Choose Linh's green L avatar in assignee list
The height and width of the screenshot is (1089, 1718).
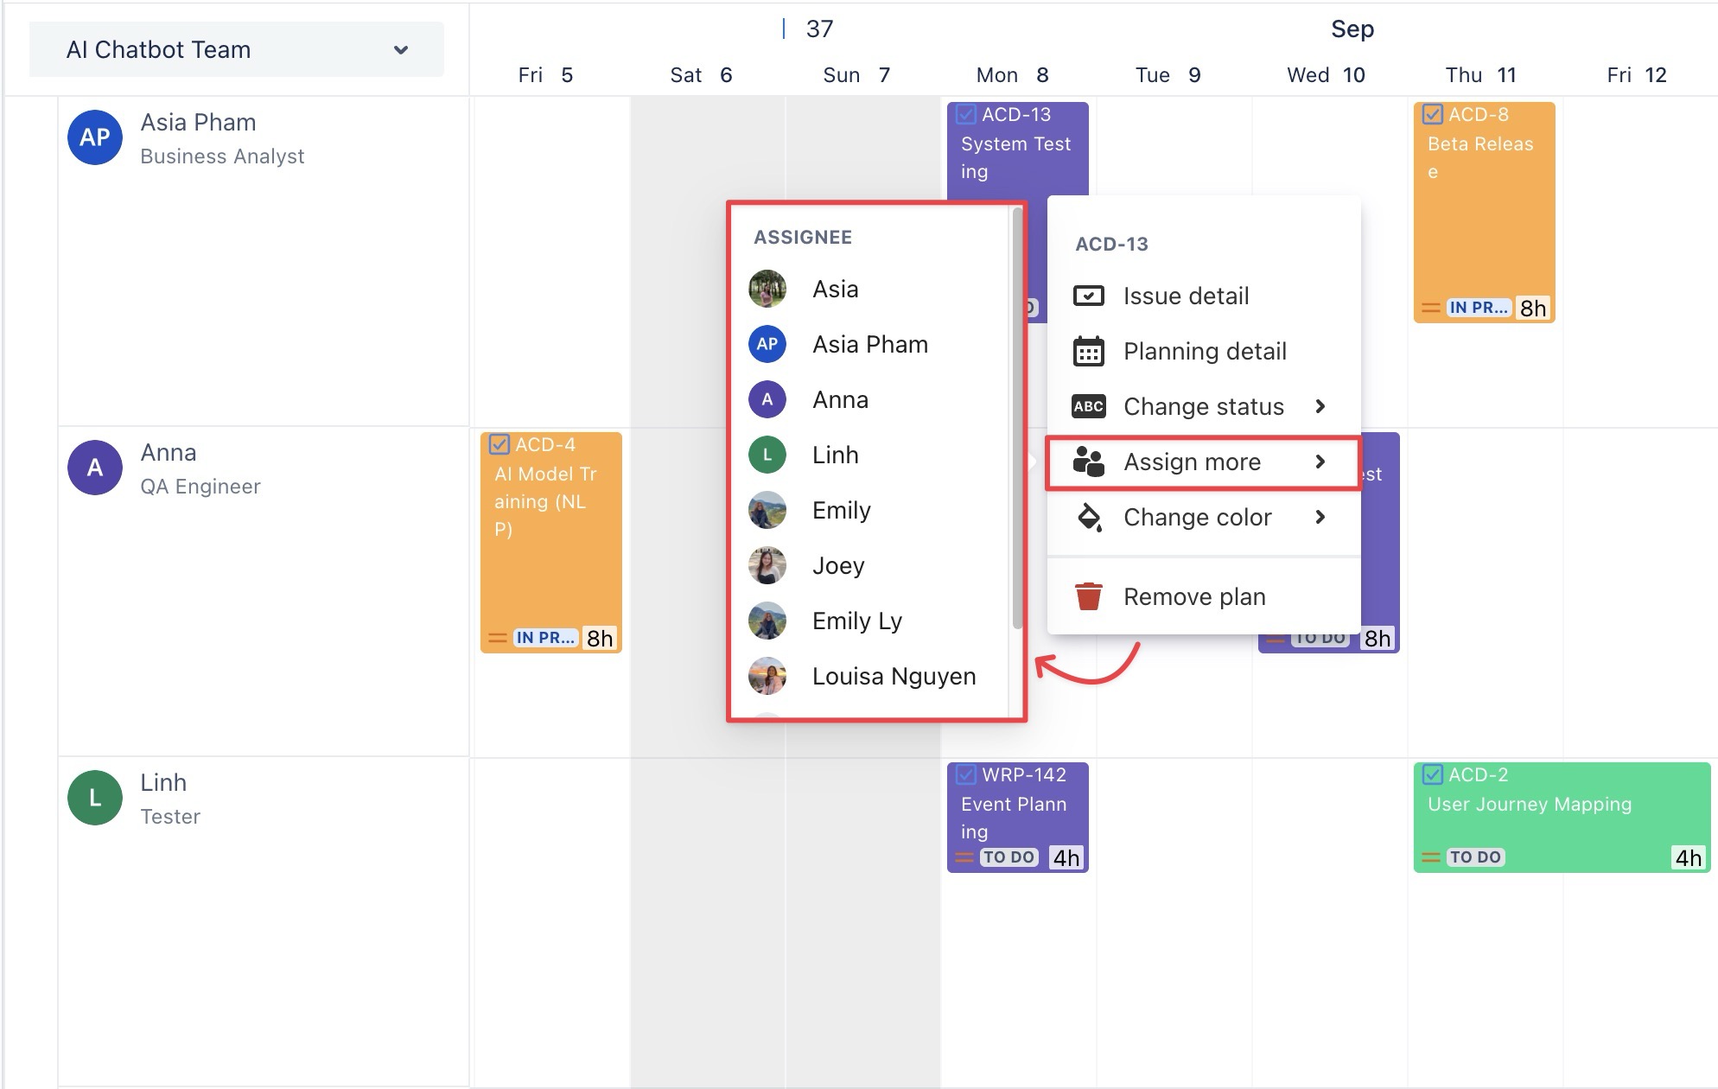(767, 455)
